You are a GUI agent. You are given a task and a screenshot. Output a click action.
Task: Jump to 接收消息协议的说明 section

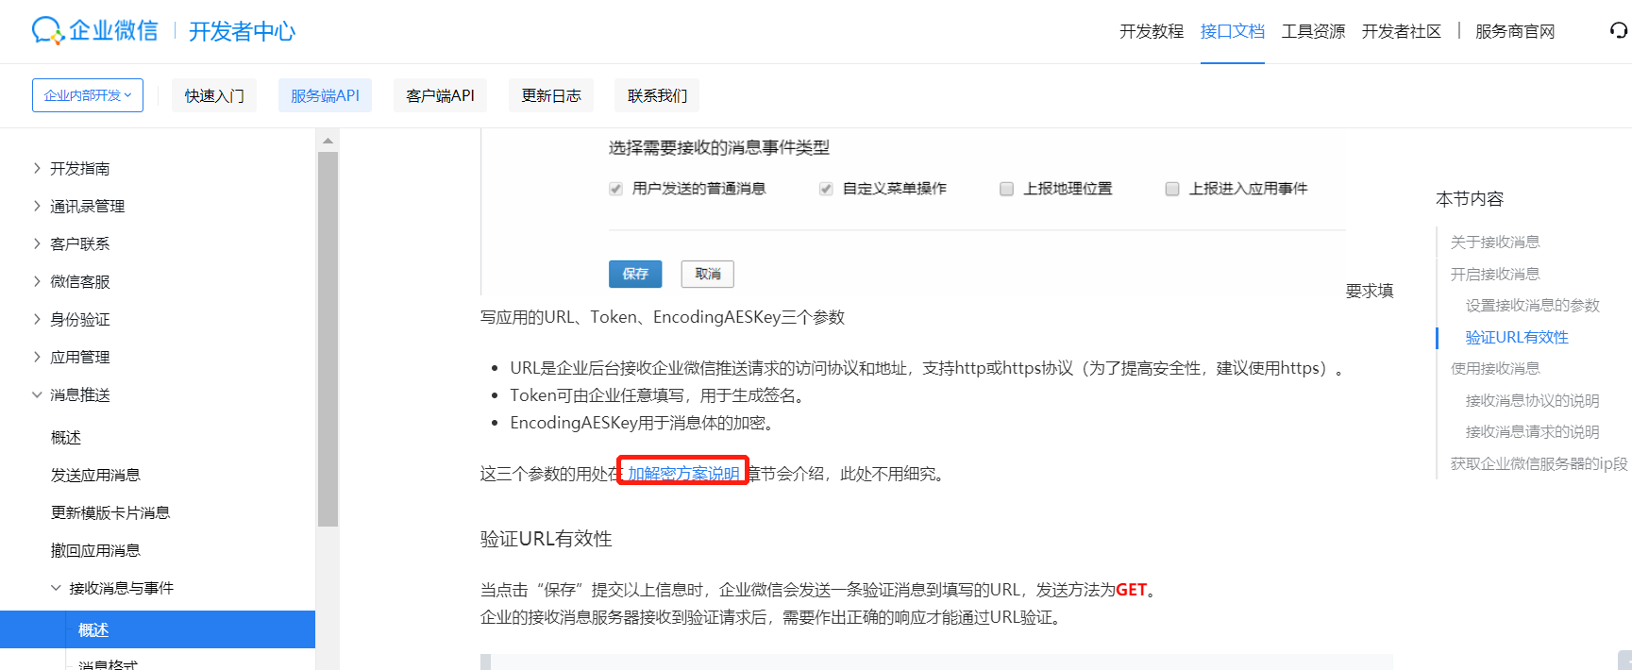[1533, 400]
